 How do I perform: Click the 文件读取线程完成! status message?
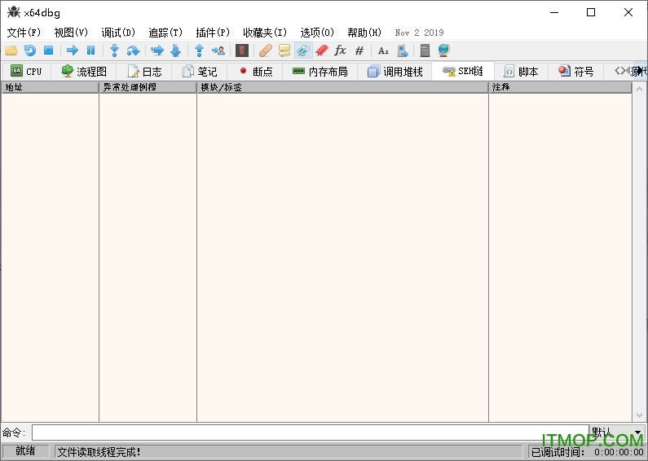[x=99, y=452]
